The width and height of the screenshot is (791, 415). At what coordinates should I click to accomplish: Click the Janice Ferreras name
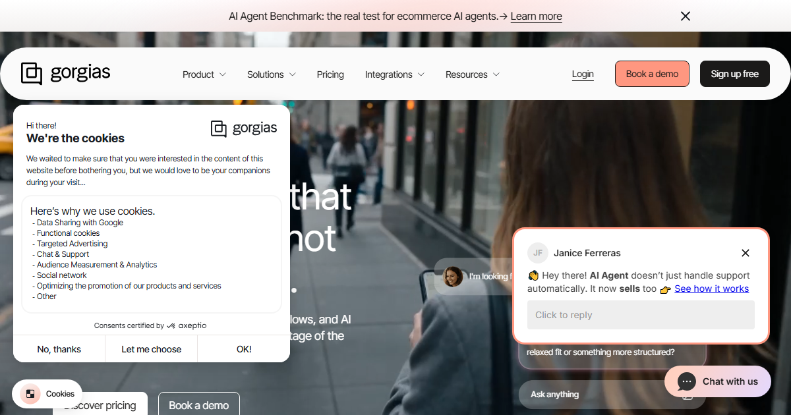[x=587, y=253]
